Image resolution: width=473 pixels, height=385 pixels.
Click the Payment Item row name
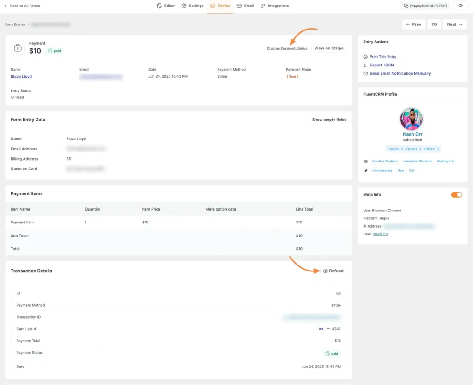pos(22,222)
